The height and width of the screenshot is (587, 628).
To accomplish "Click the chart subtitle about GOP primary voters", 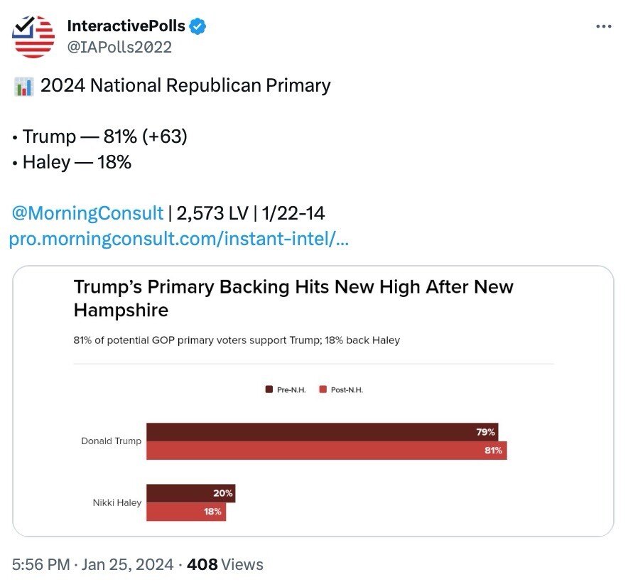I will 237,340.
